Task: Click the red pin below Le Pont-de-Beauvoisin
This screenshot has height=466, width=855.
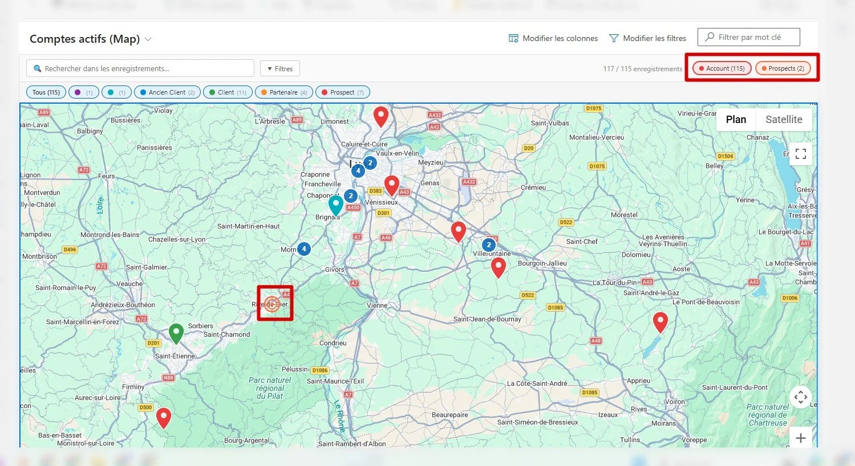Action: (661, 322)
